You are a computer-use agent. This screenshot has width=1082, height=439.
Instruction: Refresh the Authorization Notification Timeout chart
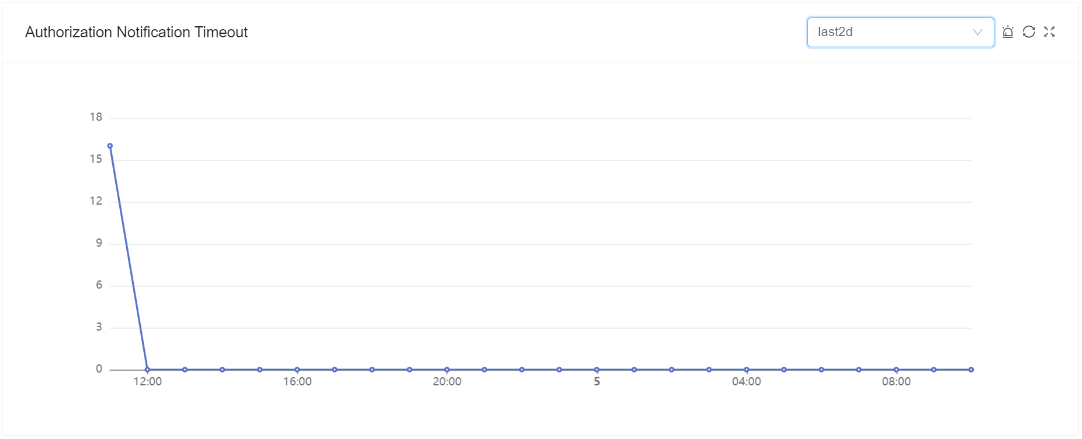[x=1029, y=32]
